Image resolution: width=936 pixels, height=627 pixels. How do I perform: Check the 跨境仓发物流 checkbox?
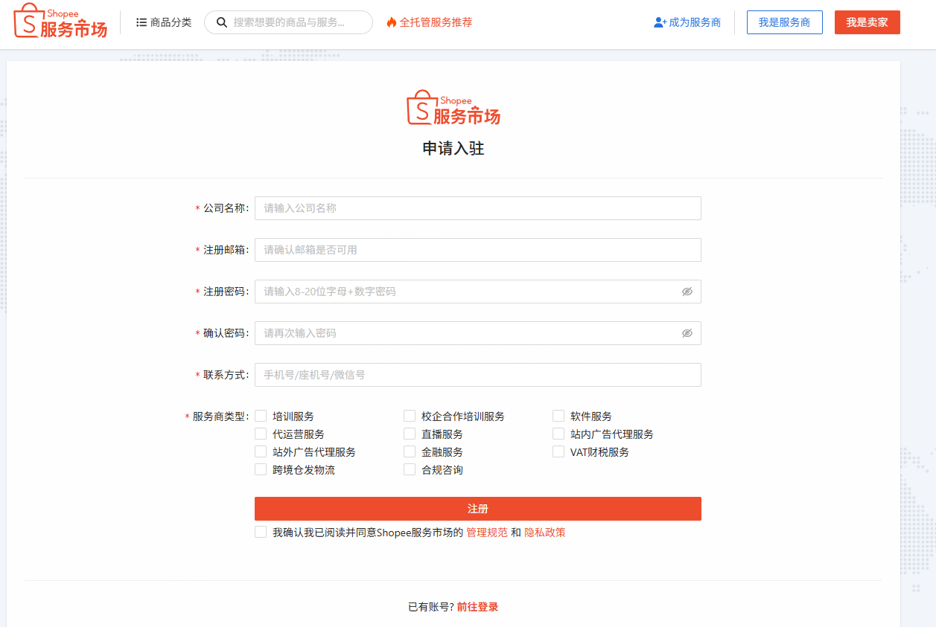click(x=261, y=469)
